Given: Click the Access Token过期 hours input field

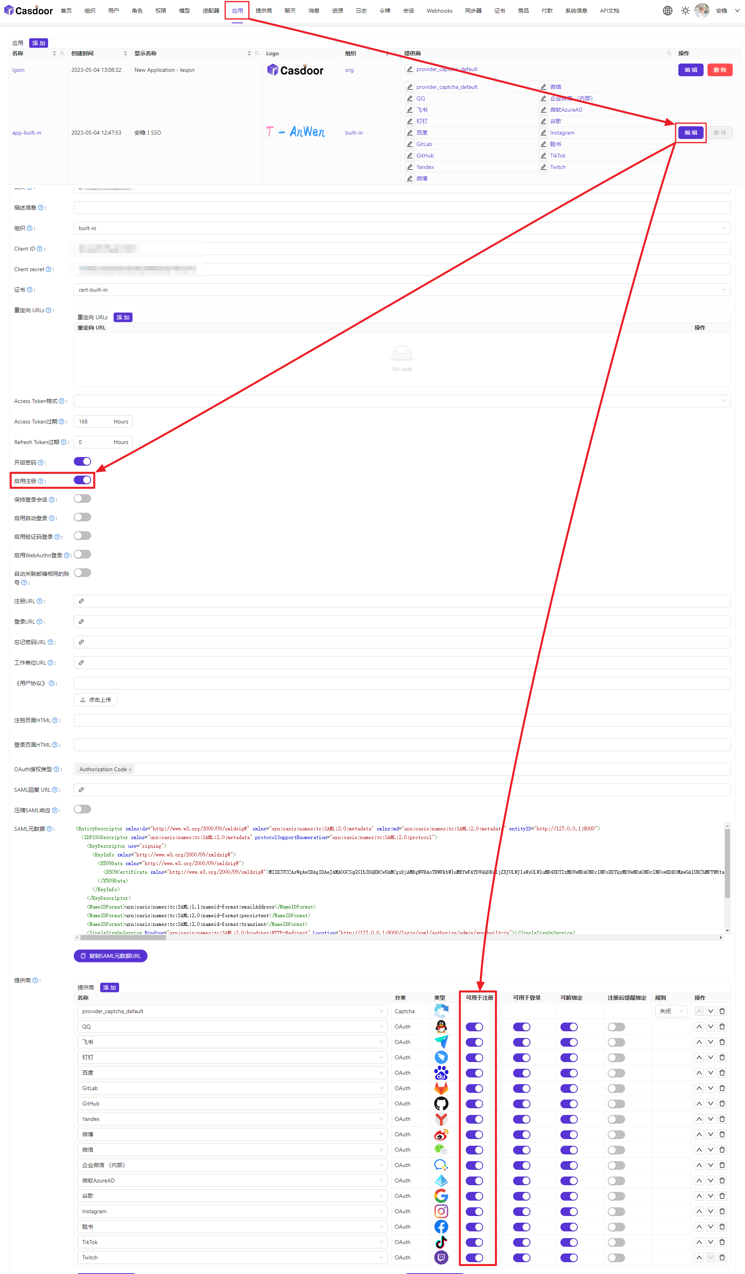Looking at the screenshot, I should click(x=103, y=422).
